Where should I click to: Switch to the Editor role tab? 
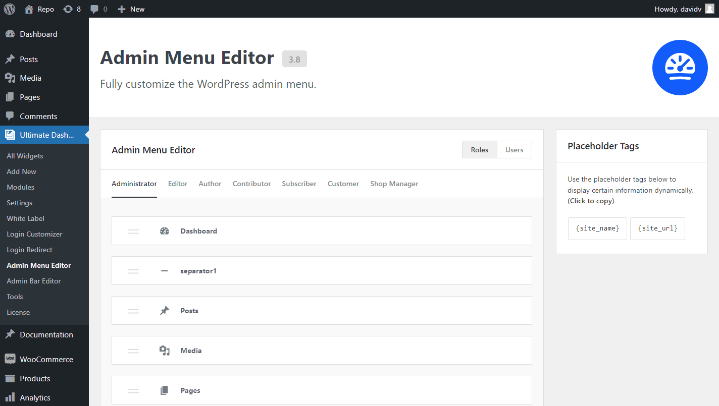178,184
